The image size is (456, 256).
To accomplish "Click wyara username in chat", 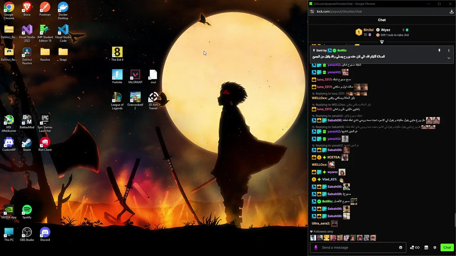I will point(332,172).
